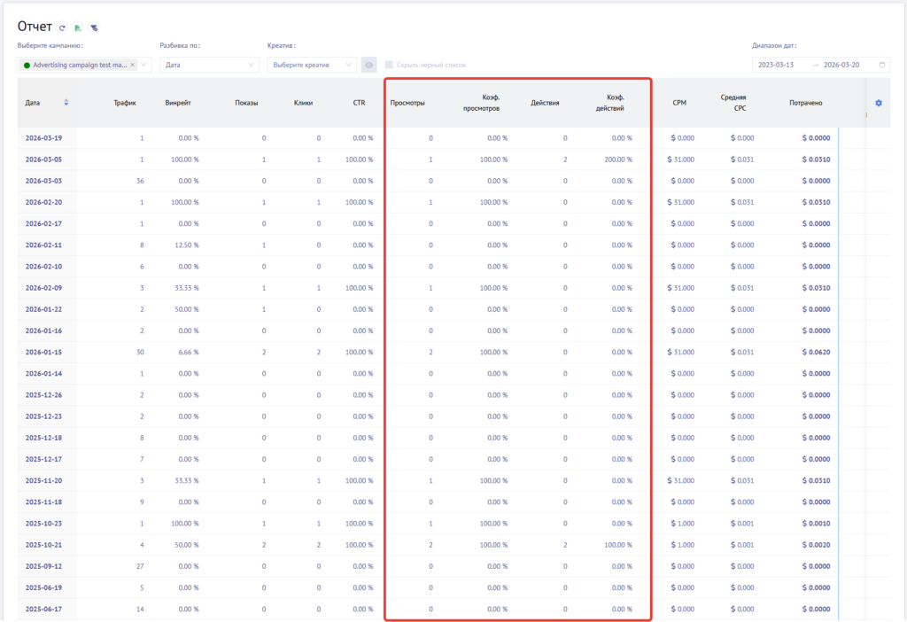The image size is (907, 622).
Task: Open the 2026-01-15 date row link
Action: coord(44,352)
